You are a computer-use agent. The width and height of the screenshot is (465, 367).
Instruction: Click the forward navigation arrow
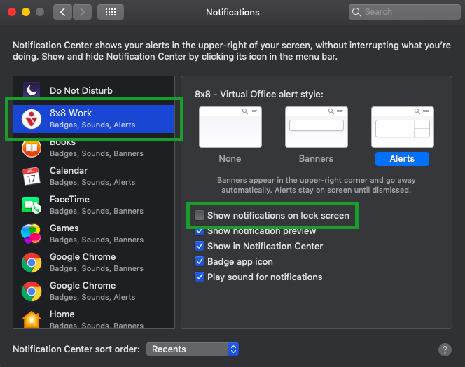[x=82, y=12]
